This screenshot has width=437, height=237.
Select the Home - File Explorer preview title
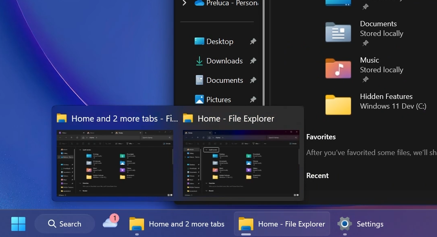[235, 118]
